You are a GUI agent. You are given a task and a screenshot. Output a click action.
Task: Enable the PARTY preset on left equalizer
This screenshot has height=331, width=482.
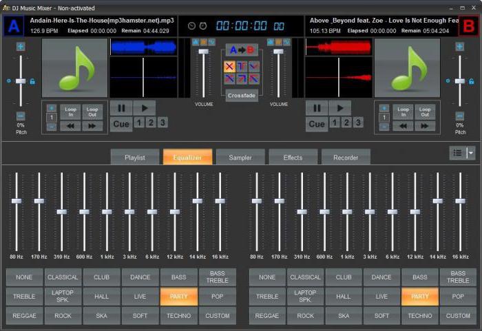coord(179,297)
